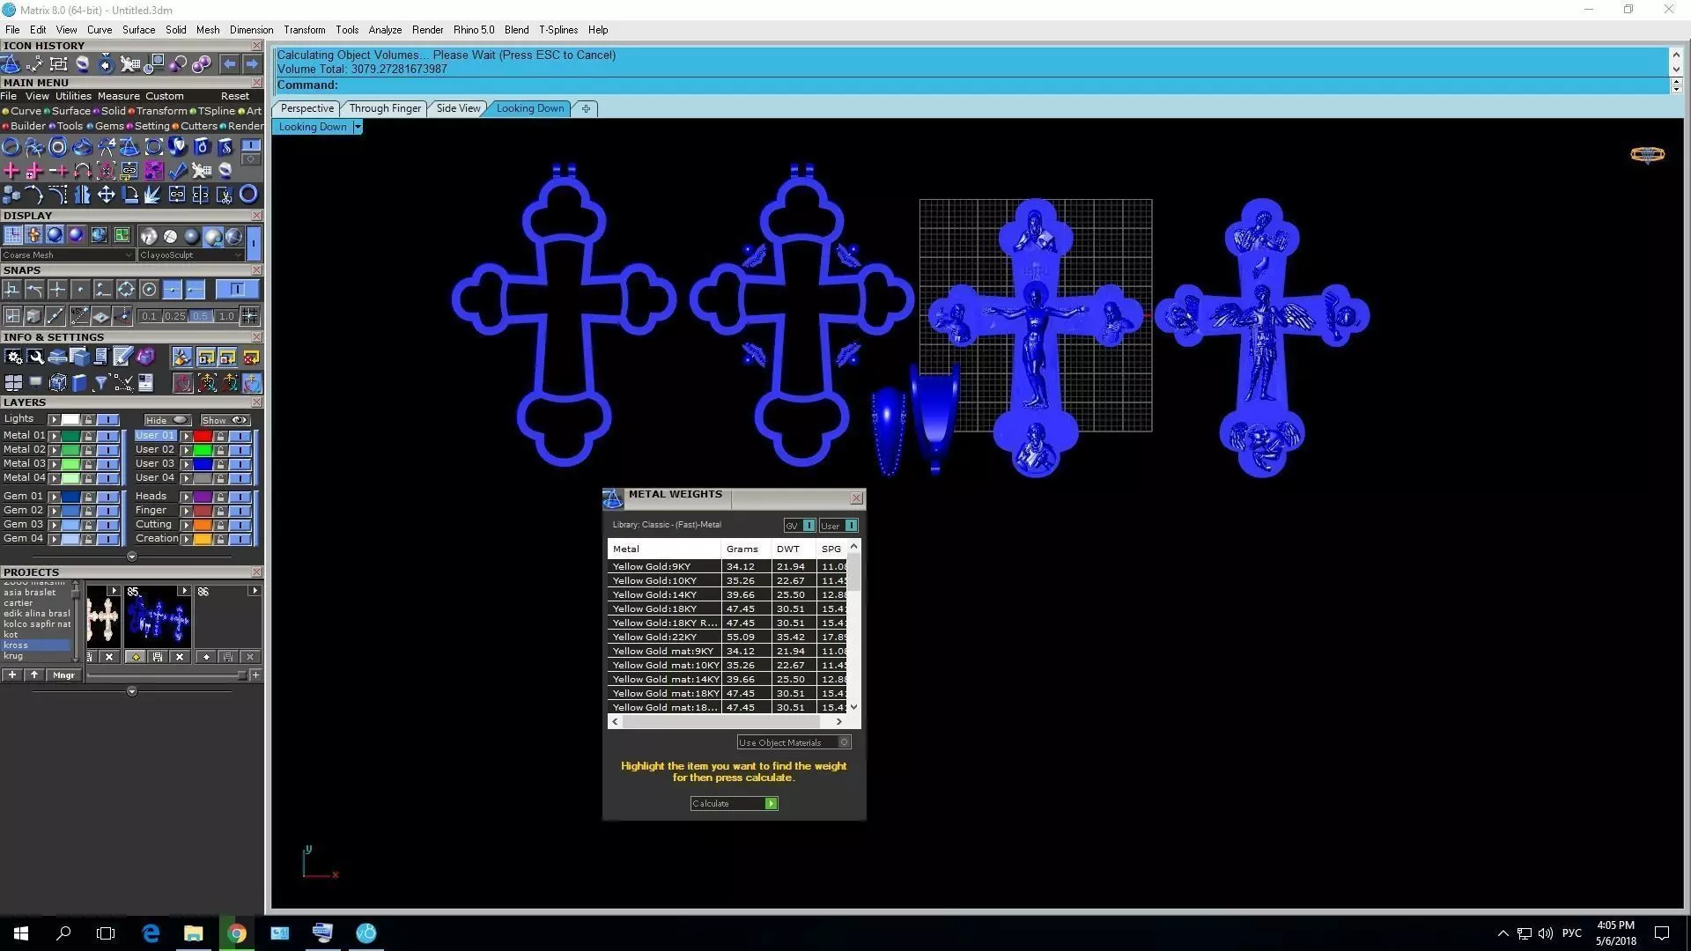Toggle the GV switch in Metal Weights

click(808, 526)
